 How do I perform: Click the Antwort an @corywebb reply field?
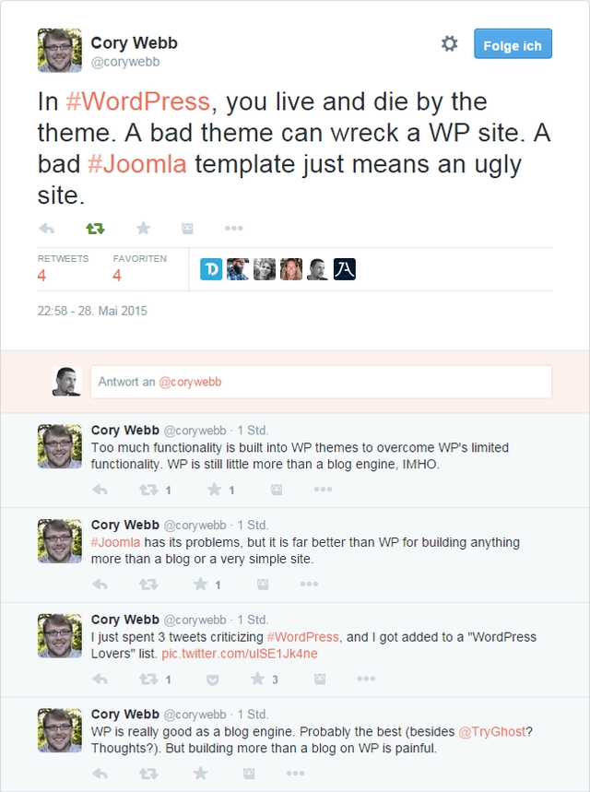coord(321,382)
